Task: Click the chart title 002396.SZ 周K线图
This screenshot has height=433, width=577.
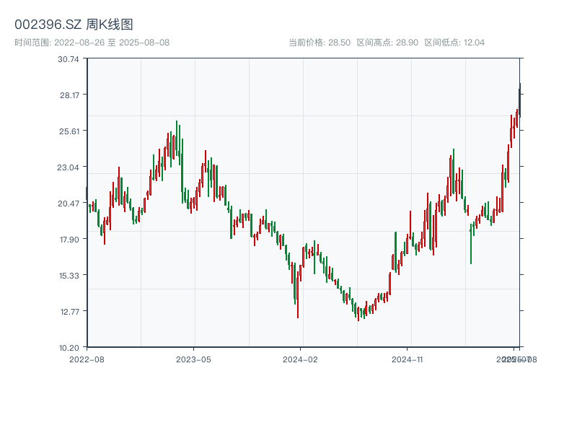Action: [x=74, y=25]
